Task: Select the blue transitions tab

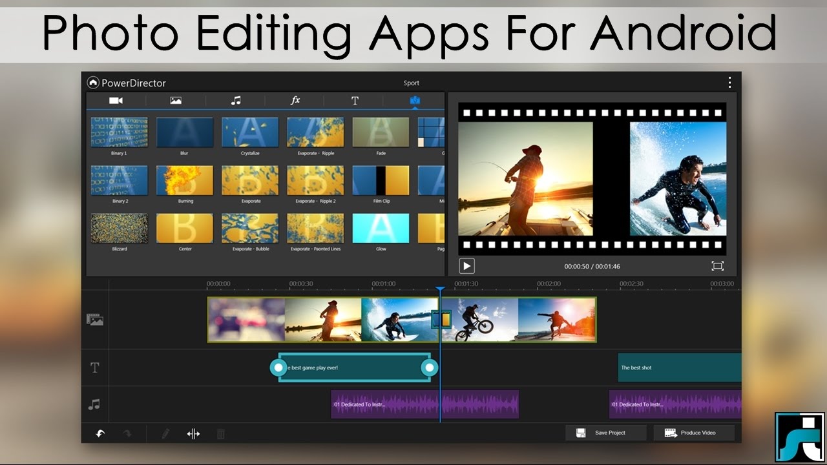Action: (415, 100)
